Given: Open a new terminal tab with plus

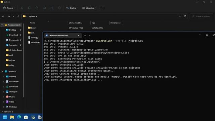Looking at the screenshot, I should pyautogui.click(x=85, y=35).
